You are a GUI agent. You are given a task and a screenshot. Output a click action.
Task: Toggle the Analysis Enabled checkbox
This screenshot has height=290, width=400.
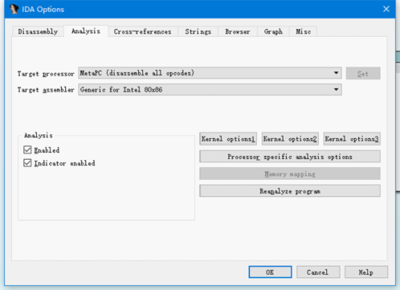click(x=27, y=150)
